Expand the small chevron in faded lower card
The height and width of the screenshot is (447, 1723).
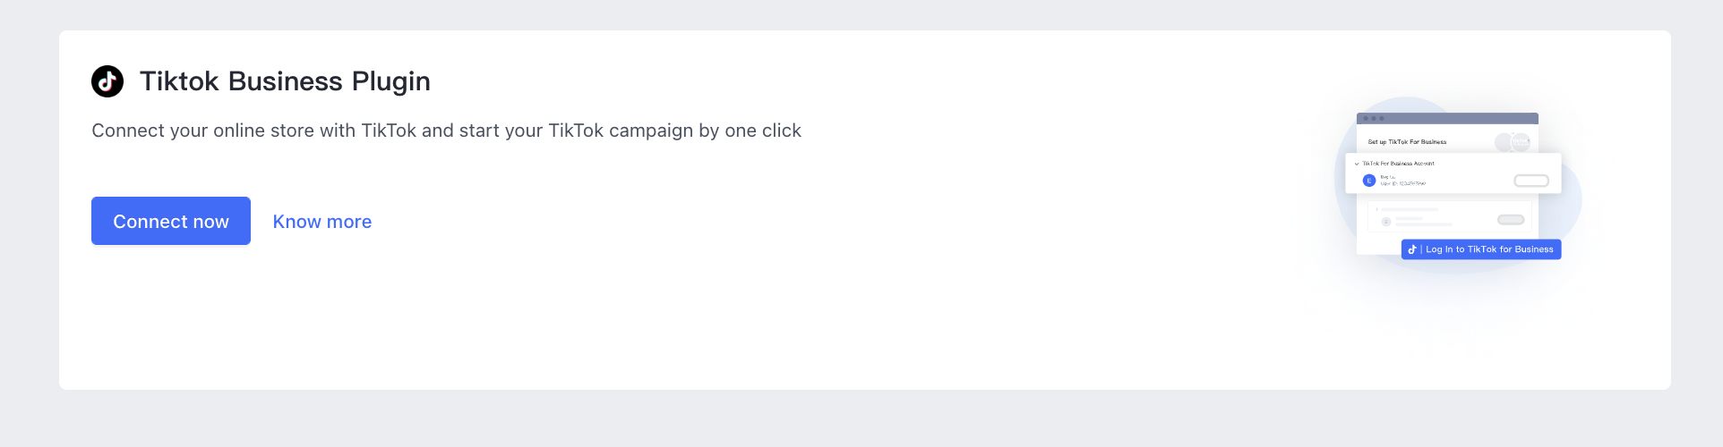click(x=1376, y=209)
